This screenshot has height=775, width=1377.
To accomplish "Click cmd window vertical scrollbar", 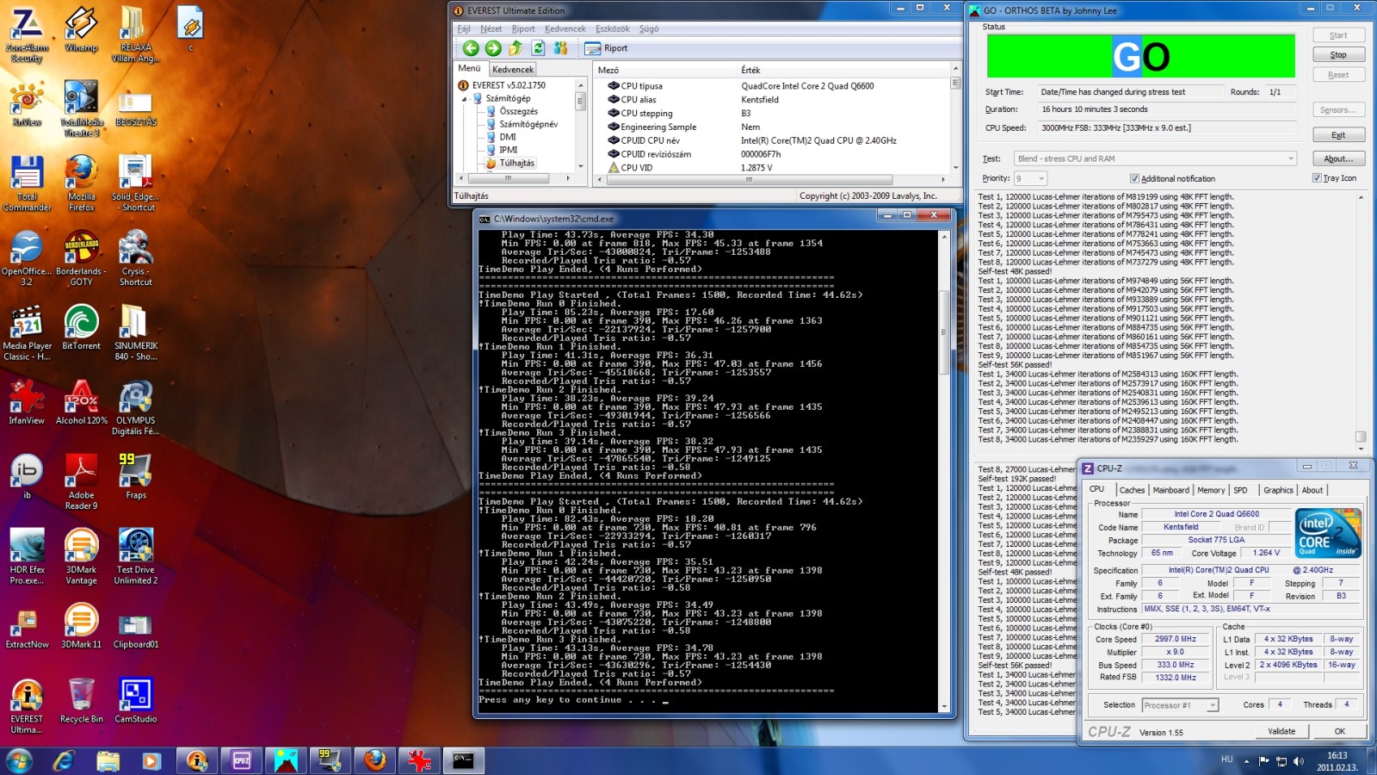I will pos(943,471).
